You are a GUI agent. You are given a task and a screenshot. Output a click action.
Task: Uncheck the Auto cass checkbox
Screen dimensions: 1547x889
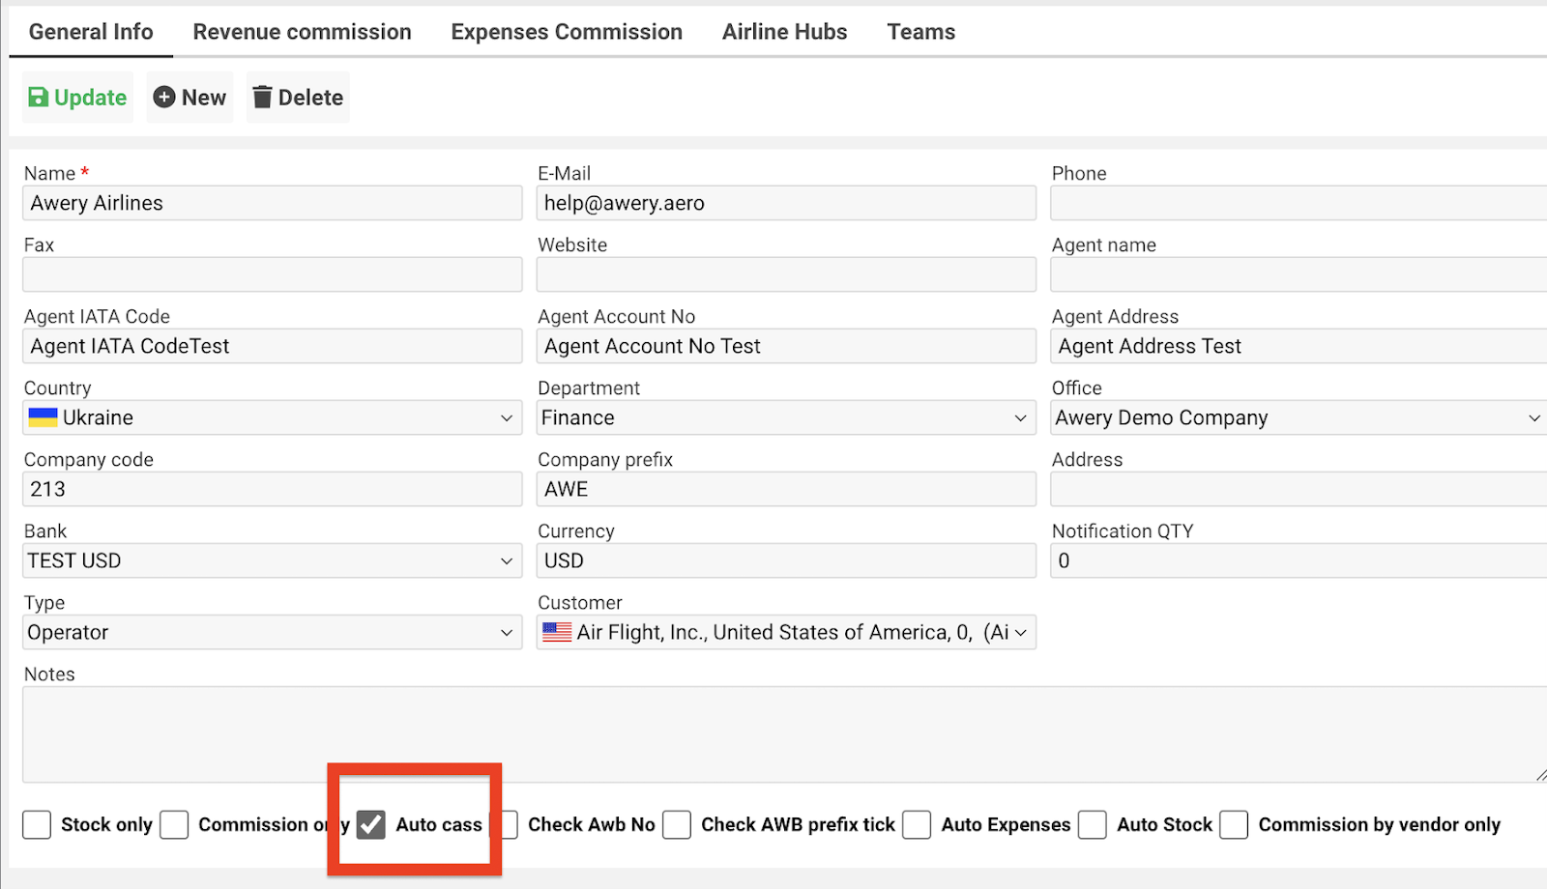point(371,824)
